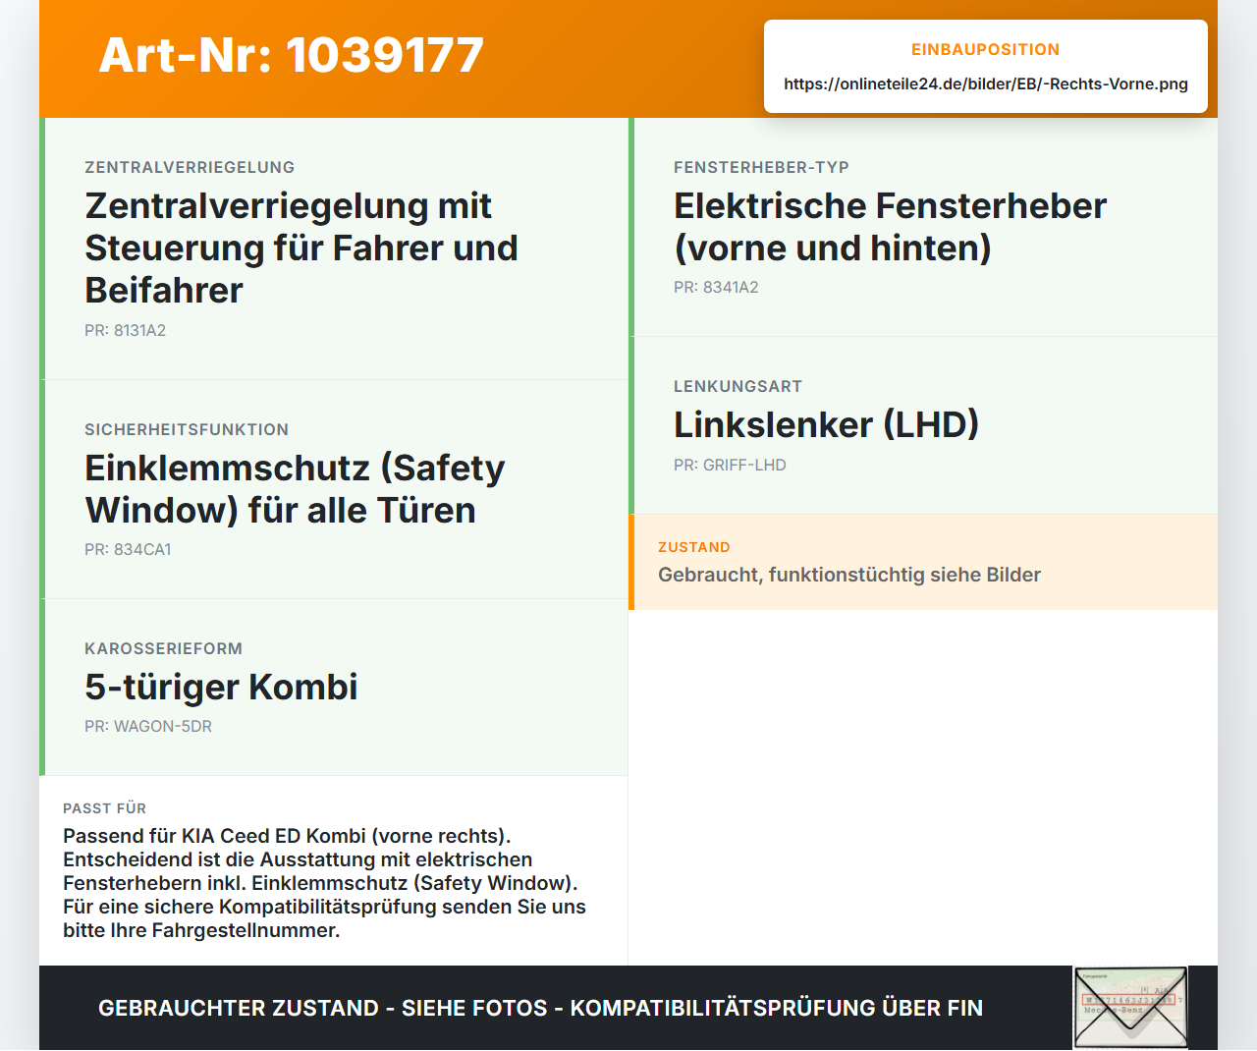
Task: Click the Linkslenker (LHD) title
Action: point(826,424)
